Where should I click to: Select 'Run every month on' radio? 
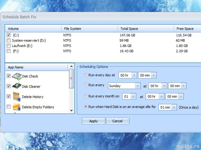pos(86,96)
